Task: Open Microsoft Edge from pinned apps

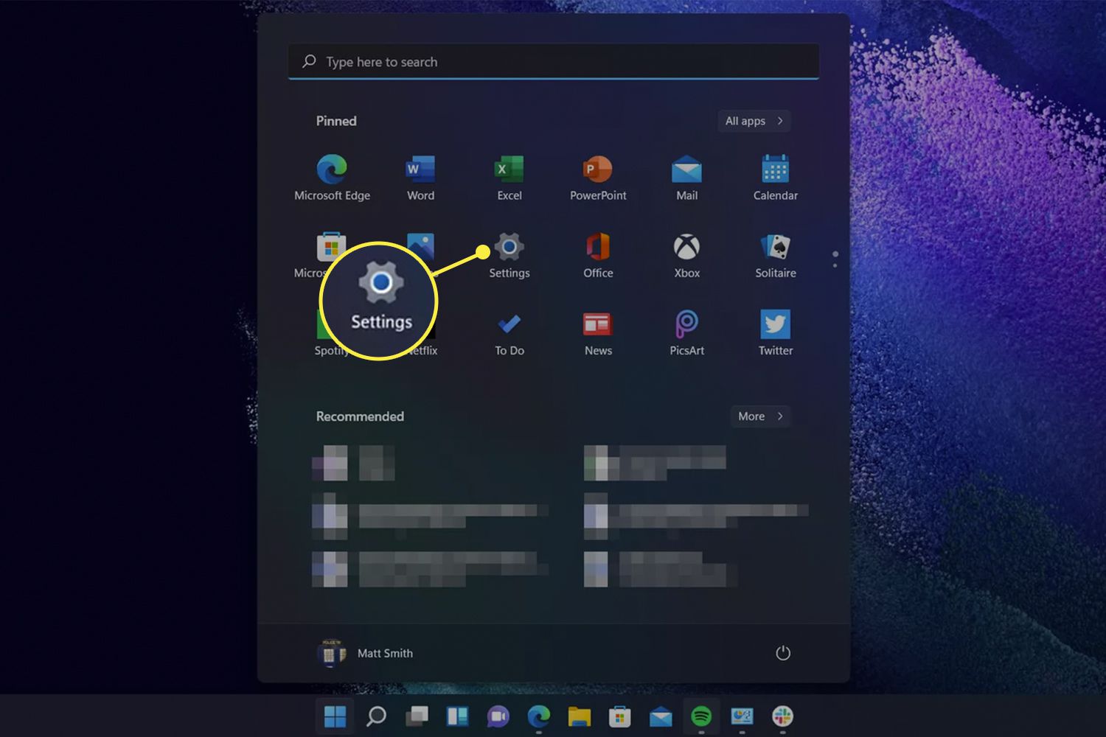Action: (332, 178)
